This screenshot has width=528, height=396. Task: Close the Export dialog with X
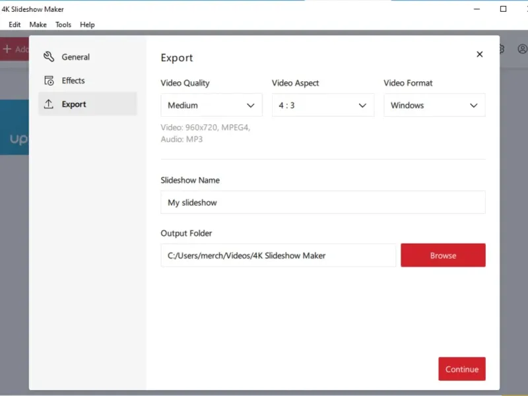point(480,54)
